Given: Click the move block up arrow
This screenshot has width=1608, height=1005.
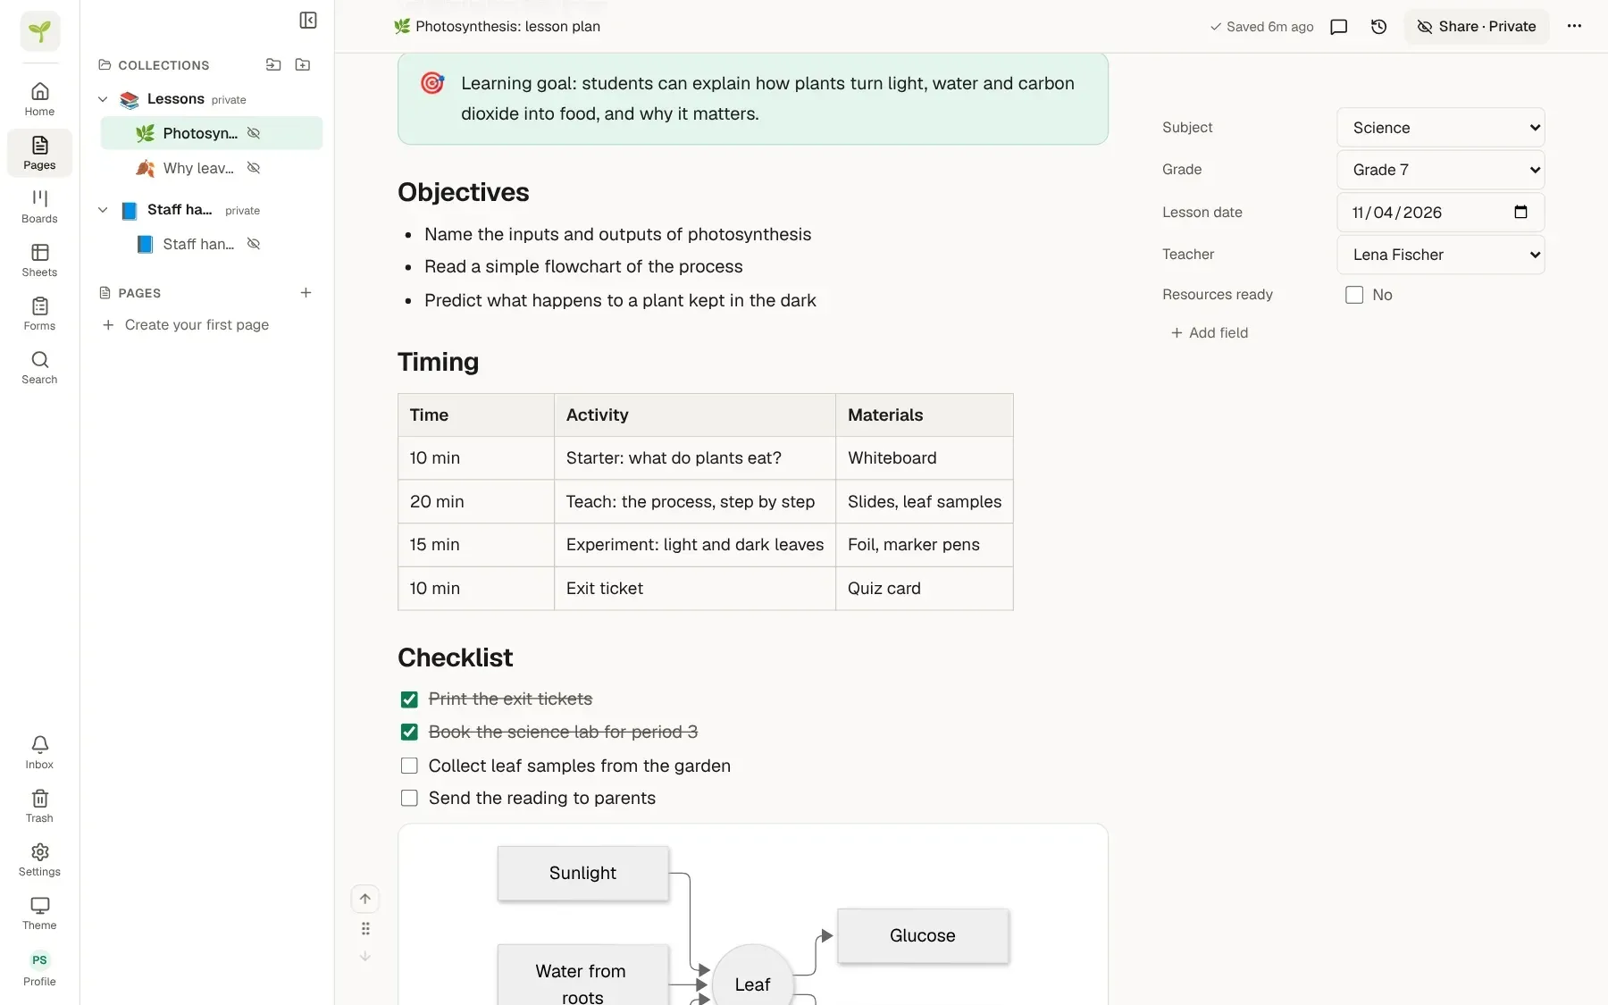Looking at the screenshot, I should [x=365, y=899].
